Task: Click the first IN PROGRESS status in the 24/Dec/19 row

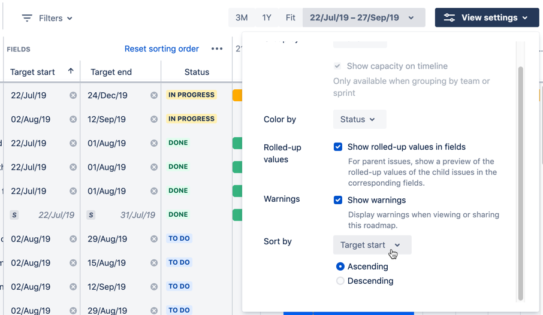Action: coord(192,95)
